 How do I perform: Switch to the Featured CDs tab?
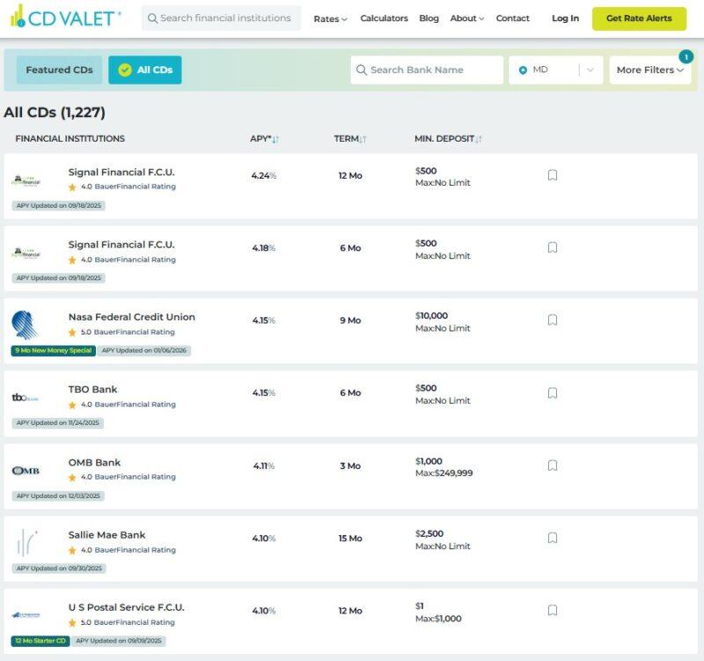click(x=59, y=70)
